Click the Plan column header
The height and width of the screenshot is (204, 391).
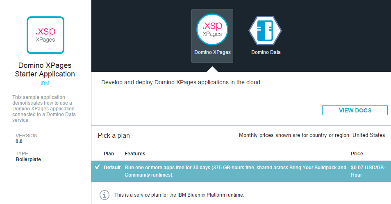click(109, 154)
